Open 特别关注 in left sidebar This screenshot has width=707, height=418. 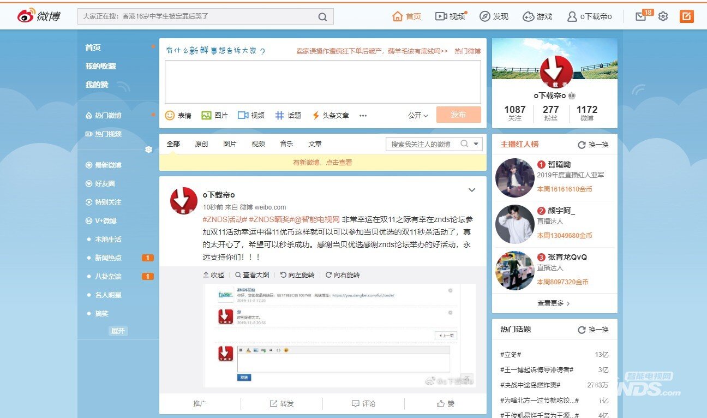coord(104,202)
